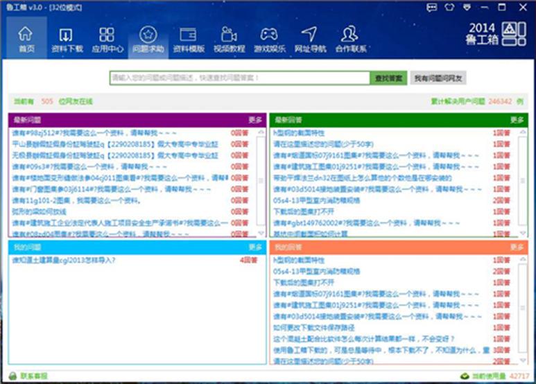Open 下载后的图集打不开 in 最新回答 panel
Image resolution: width=536 pixels, height=384 pixels.
[x=304, y=212]
